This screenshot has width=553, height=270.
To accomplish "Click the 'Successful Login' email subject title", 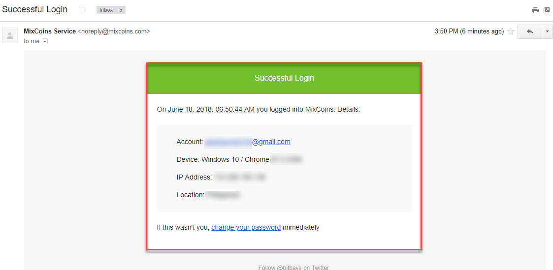I will [34, 9].
